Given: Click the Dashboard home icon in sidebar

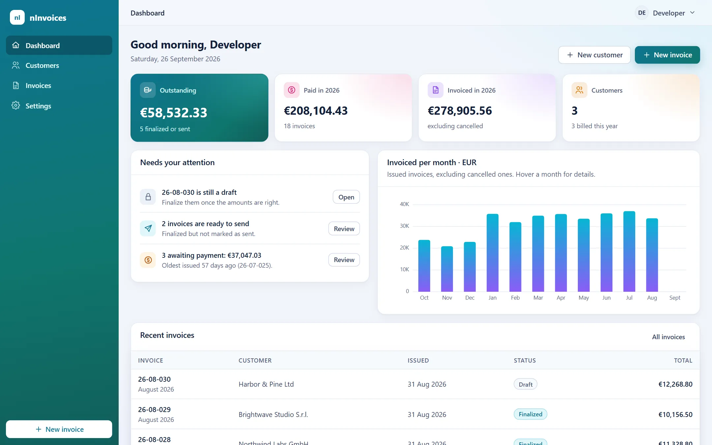Looking at the screenshot, I should coord(15,45).
